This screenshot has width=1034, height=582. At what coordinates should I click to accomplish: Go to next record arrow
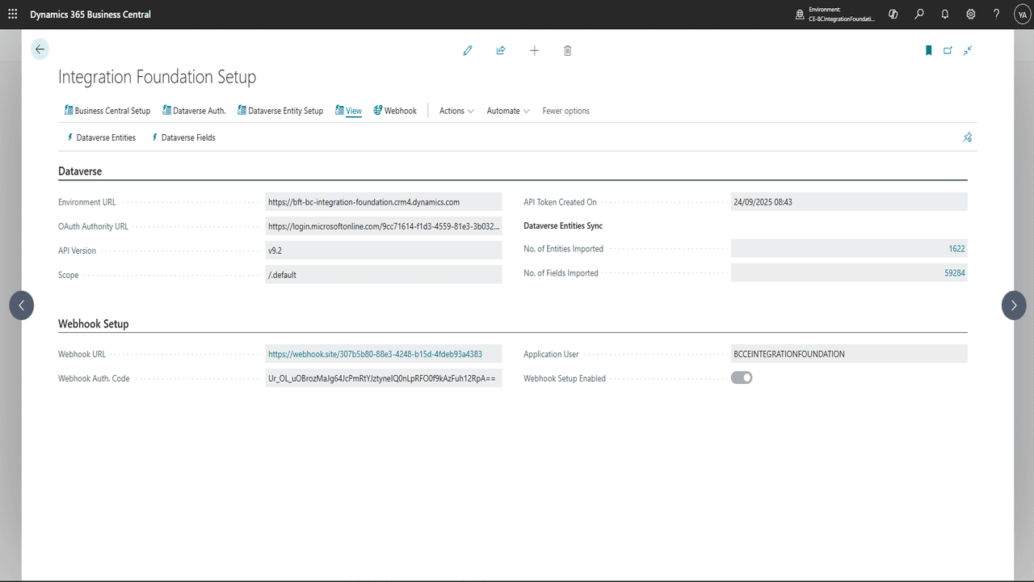tap(1014, 306)
